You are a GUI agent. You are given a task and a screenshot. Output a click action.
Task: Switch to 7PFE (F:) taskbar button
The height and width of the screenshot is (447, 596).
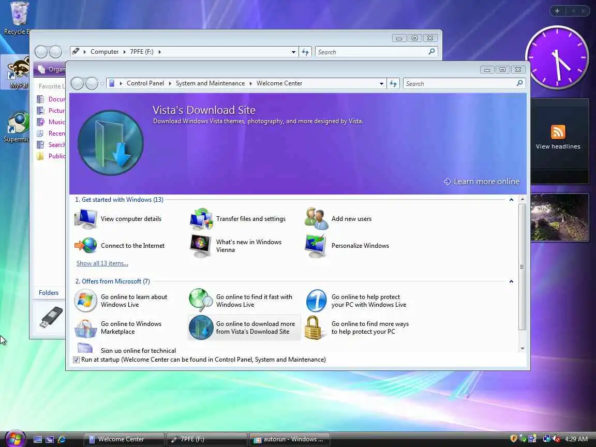coord(207,439)
